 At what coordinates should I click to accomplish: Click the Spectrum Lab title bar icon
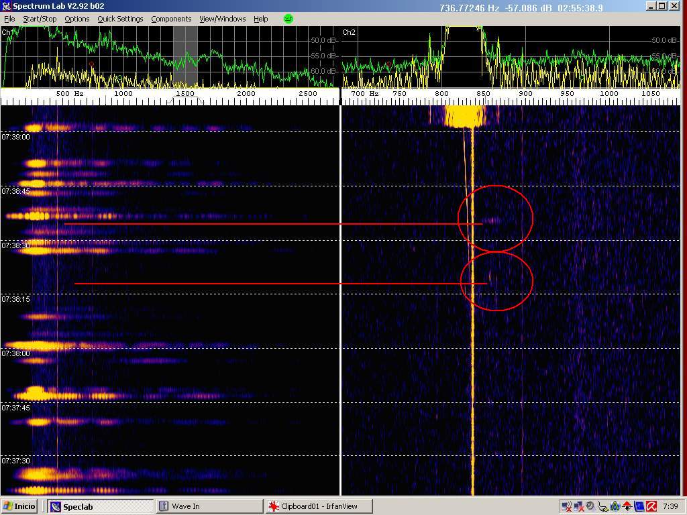[x=6, y=6]
